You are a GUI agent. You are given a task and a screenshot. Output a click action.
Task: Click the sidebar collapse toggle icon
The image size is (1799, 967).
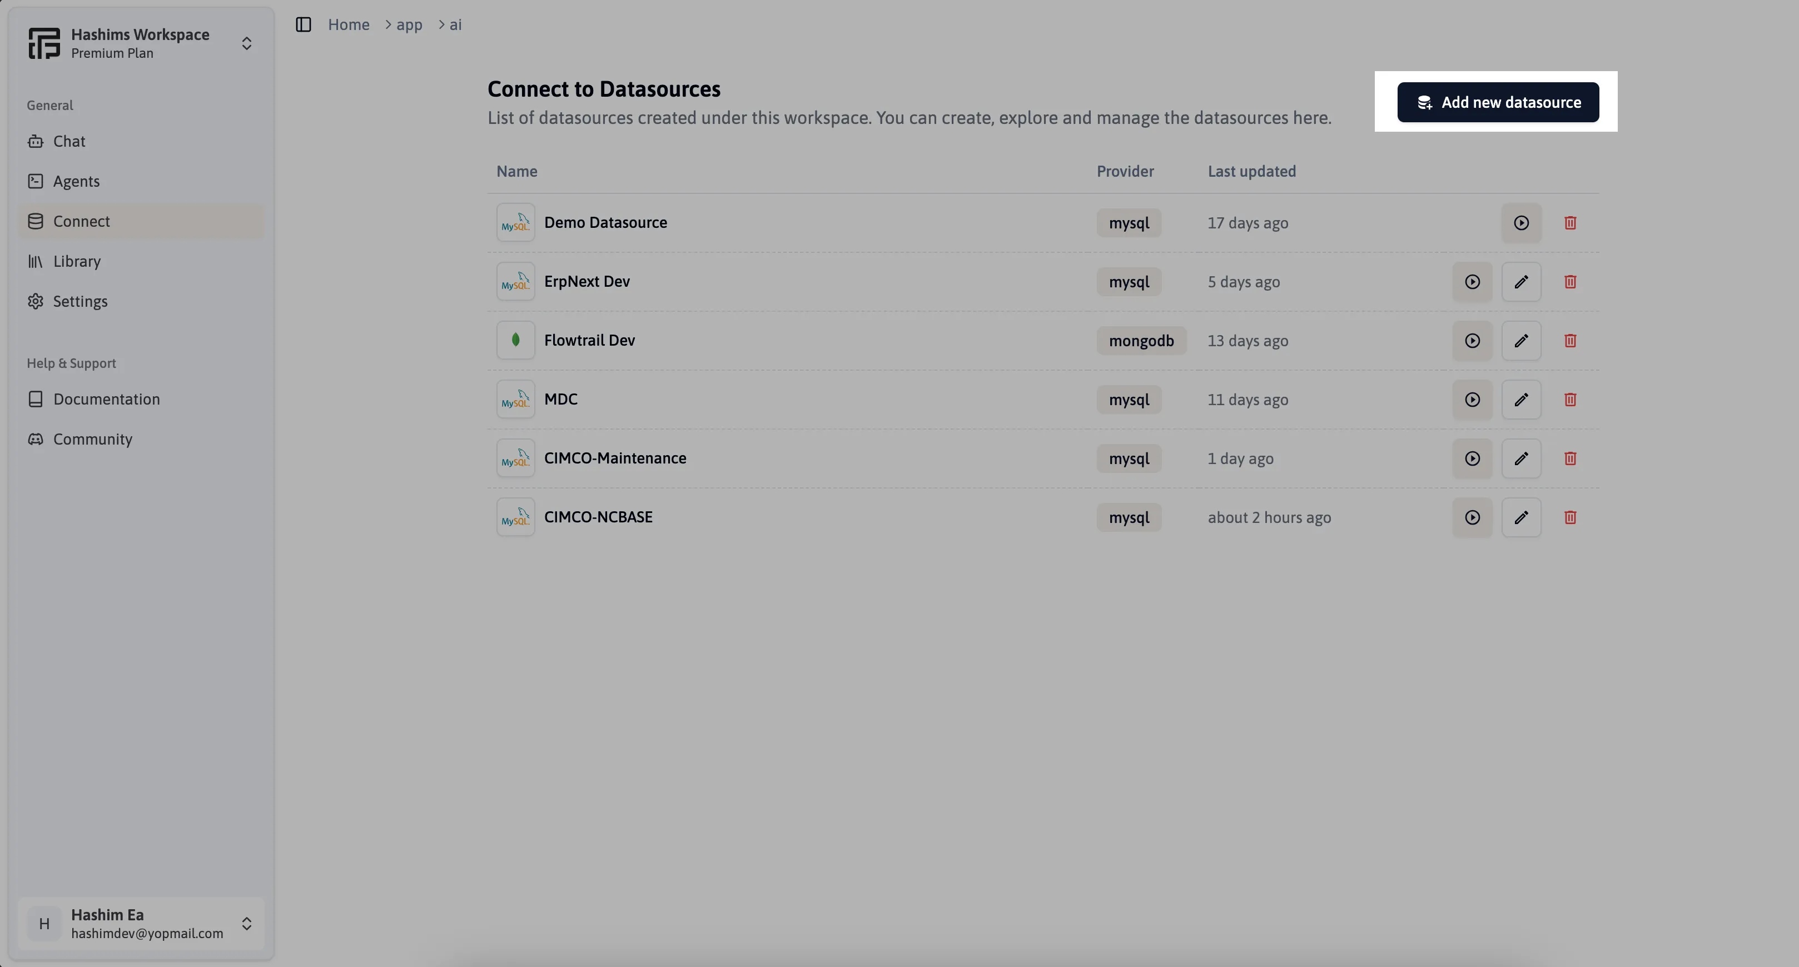[x=305, y=24]
